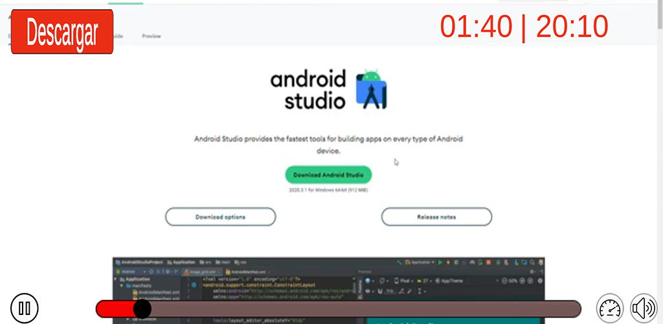Click the green Download Android Studio button
Screen dimensions: 663x324
328,175
